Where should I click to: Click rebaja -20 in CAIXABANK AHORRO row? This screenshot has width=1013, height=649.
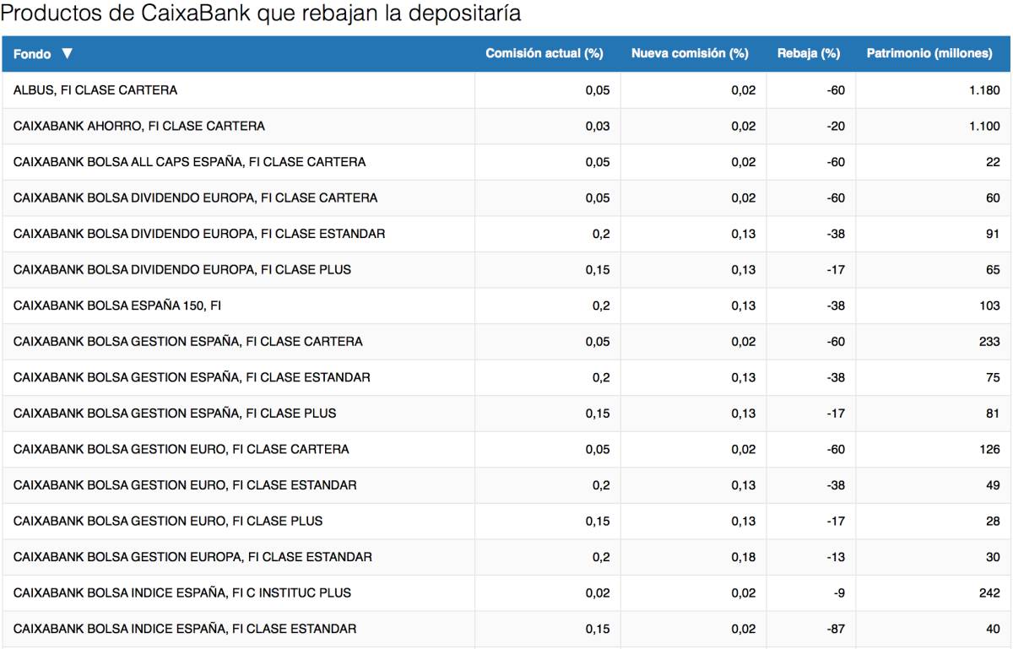tap(837, 127)
